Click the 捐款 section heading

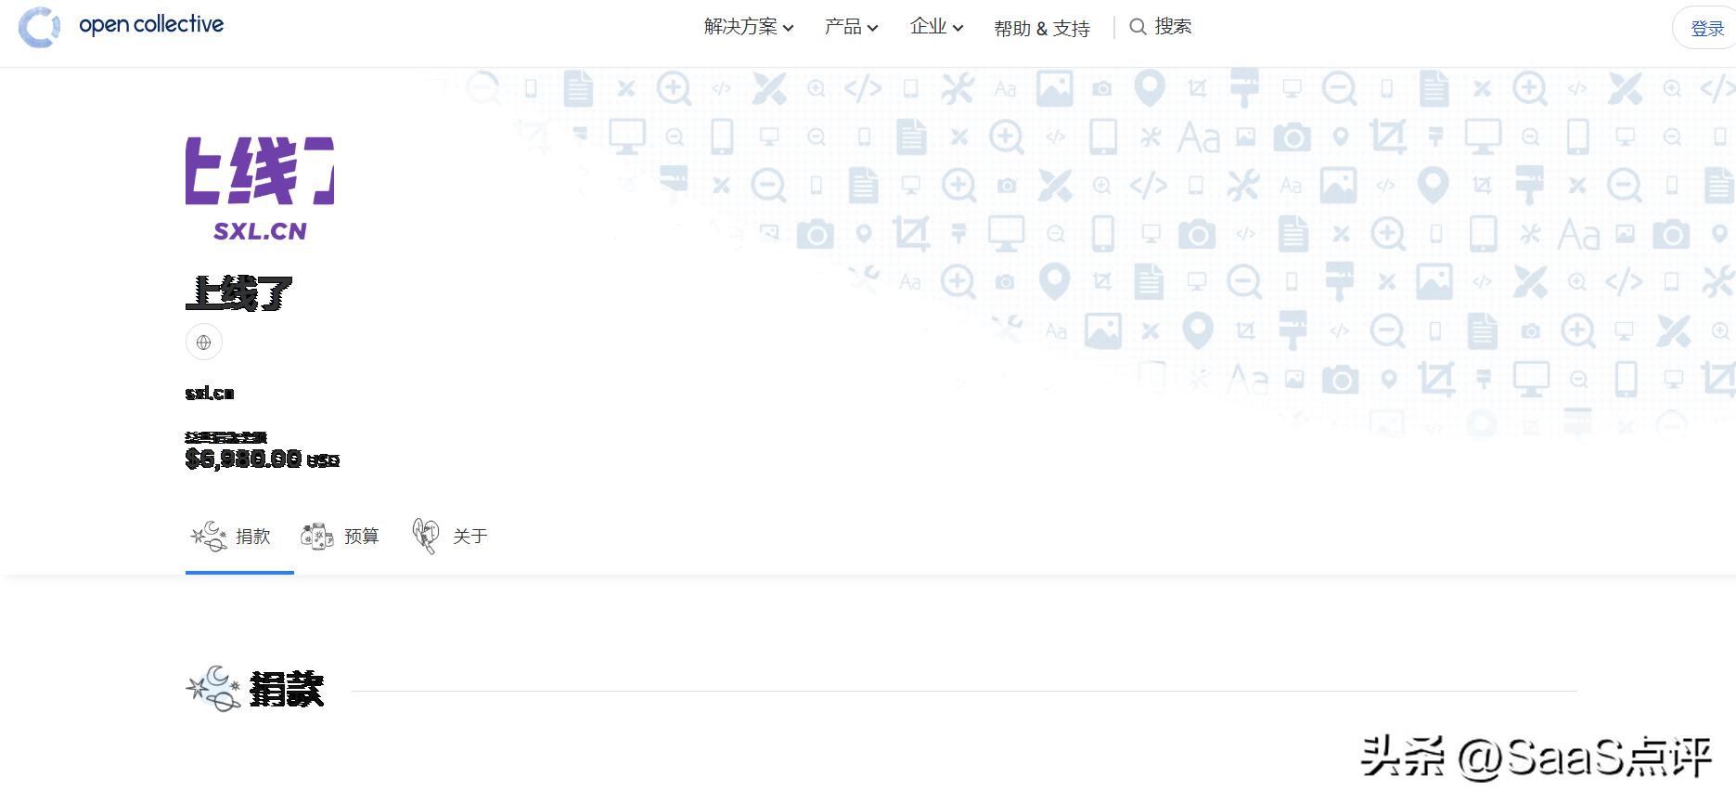pos(287,689)
